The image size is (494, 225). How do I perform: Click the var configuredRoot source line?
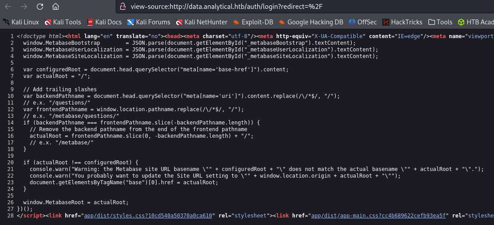point(156,69)
